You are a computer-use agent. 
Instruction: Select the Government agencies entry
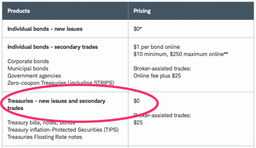click(x=34, y=76)
